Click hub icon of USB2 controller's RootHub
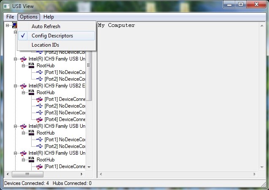This screenshot has width=269, height=190. coord(31,92)
